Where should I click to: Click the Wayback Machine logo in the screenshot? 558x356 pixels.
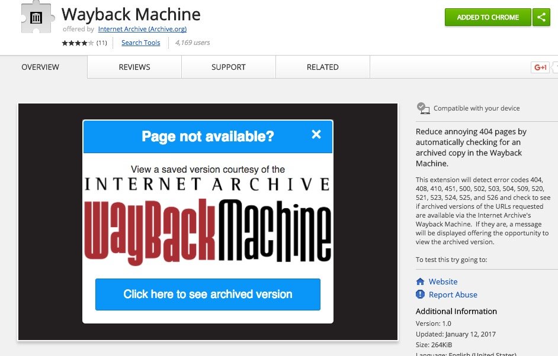[207, 230]
